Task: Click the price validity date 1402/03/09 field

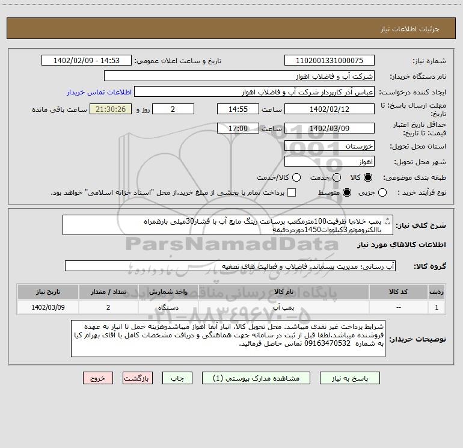Action: tap(330, 129)
